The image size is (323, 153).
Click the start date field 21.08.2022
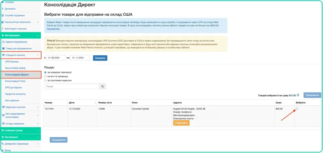[x=56, y=58]
